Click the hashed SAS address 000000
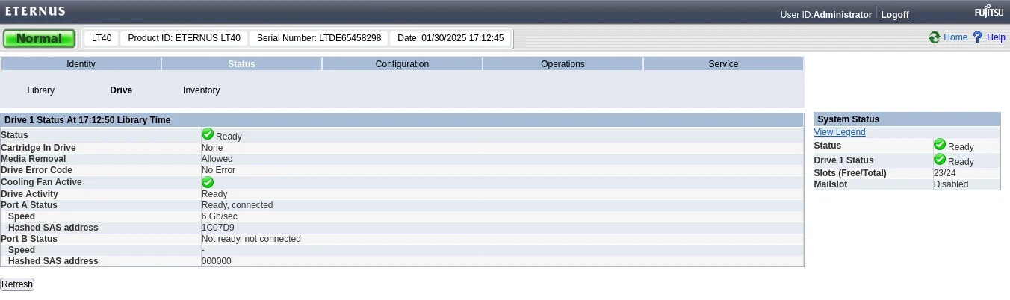1010x300 pixels. (217, 261)
